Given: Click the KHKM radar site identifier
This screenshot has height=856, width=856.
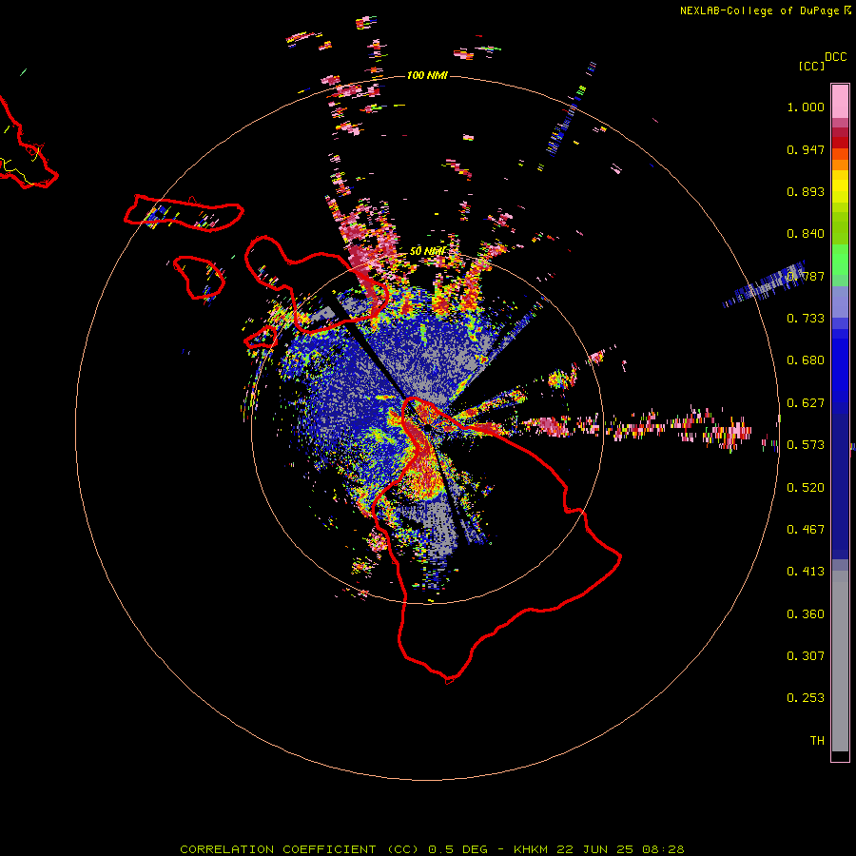Looking at the screenshot, I should 533,849.
